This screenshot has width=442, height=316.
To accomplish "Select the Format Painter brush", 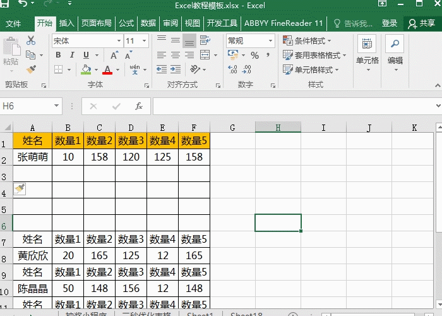I will point(31,69).
